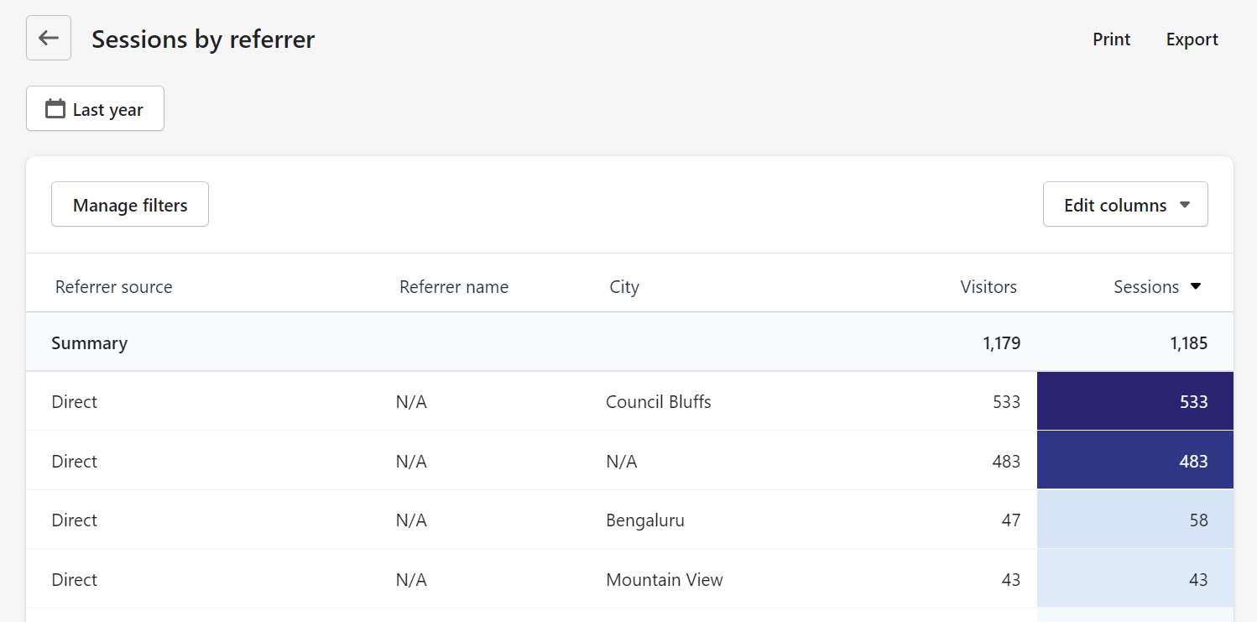This screenshot has width=1257, height=622.
Task: Click the dark 483 sessions cell
Action: coord(1135,460)
